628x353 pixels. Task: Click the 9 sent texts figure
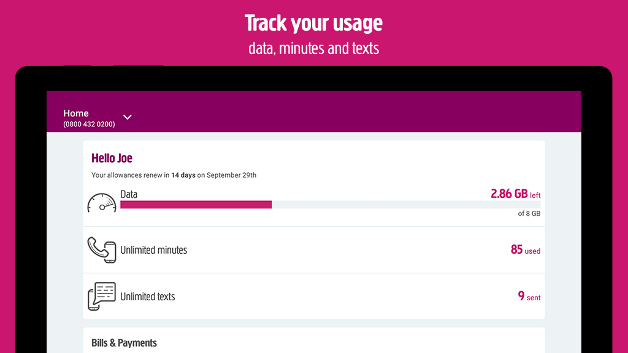coord(529,296)
